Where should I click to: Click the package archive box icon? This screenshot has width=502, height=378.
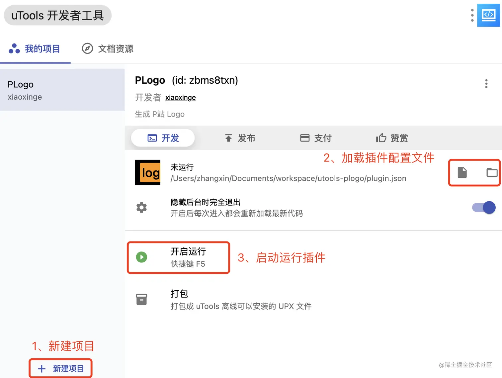point(141,299)
